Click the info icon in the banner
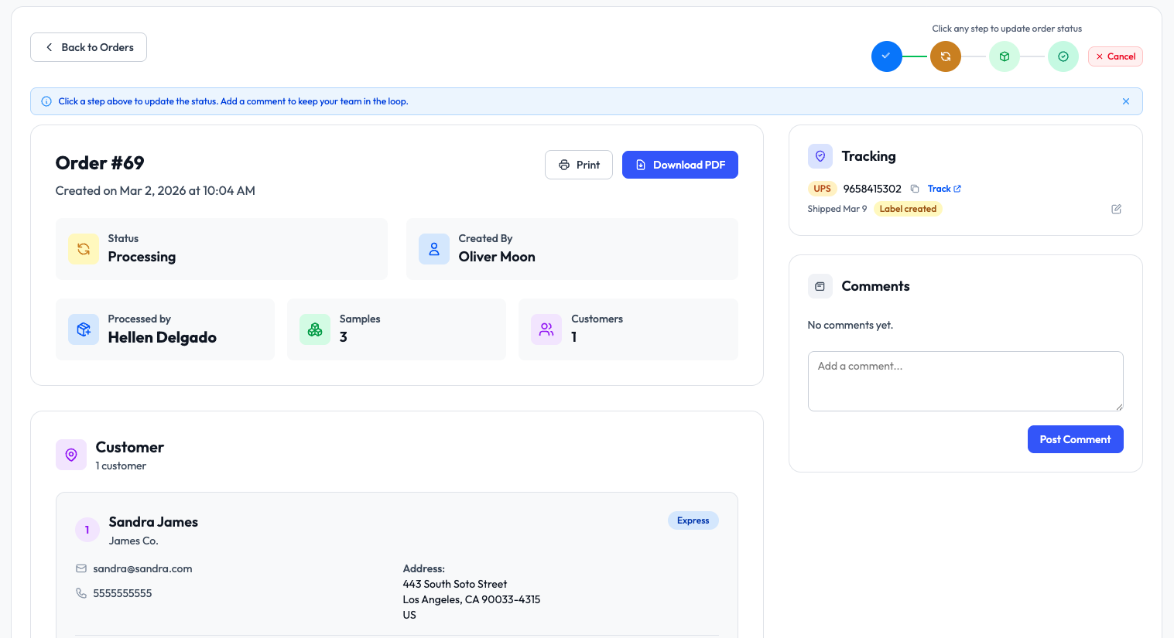This screenshot has height=638, width=1174. [x=46, y=101]
